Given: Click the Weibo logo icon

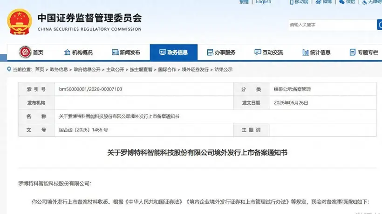Looking at the screenshot, I should (318, 2).
